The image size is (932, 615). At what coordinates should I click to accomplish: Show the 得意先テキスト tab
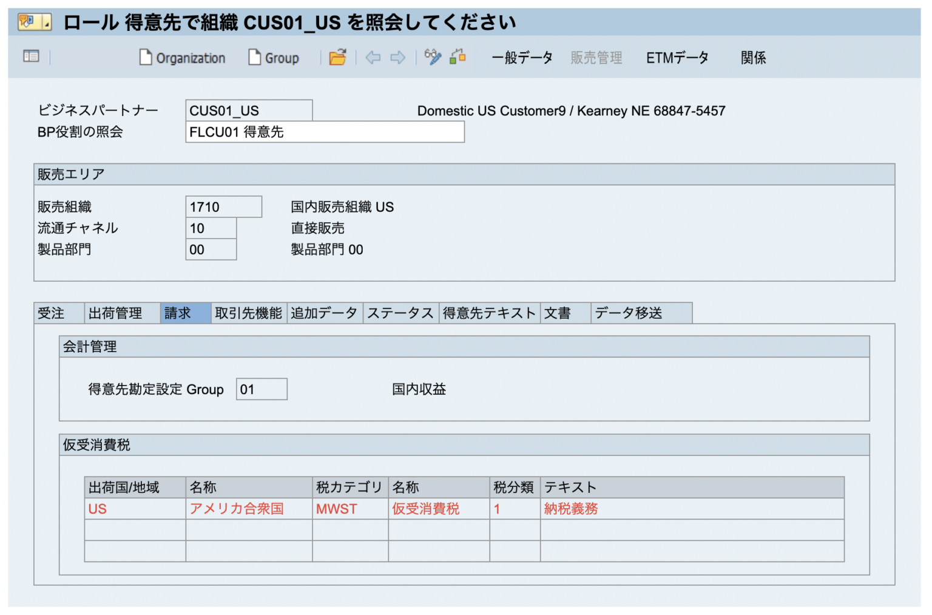coord(489,313)
